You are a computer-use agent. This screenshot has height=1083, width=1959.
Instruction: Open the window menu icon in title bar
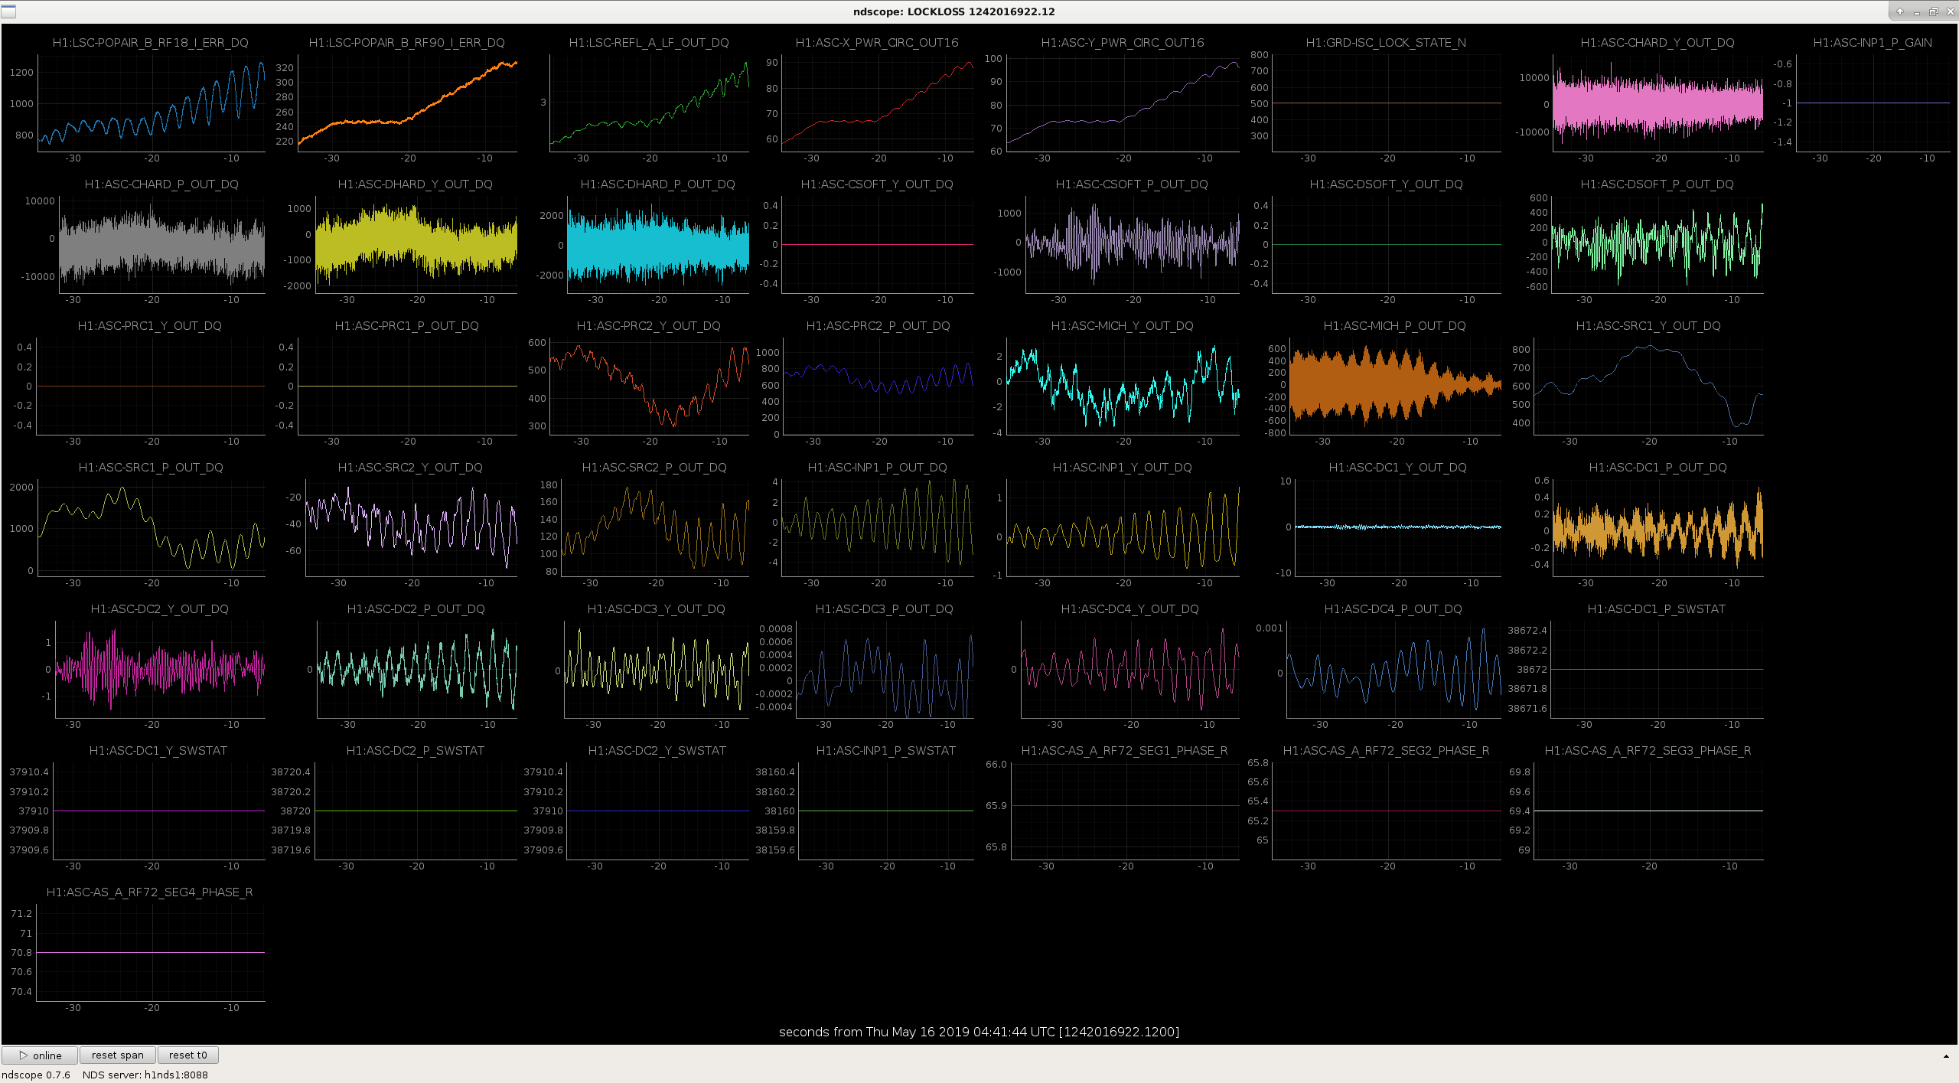[x=8, y=11]
